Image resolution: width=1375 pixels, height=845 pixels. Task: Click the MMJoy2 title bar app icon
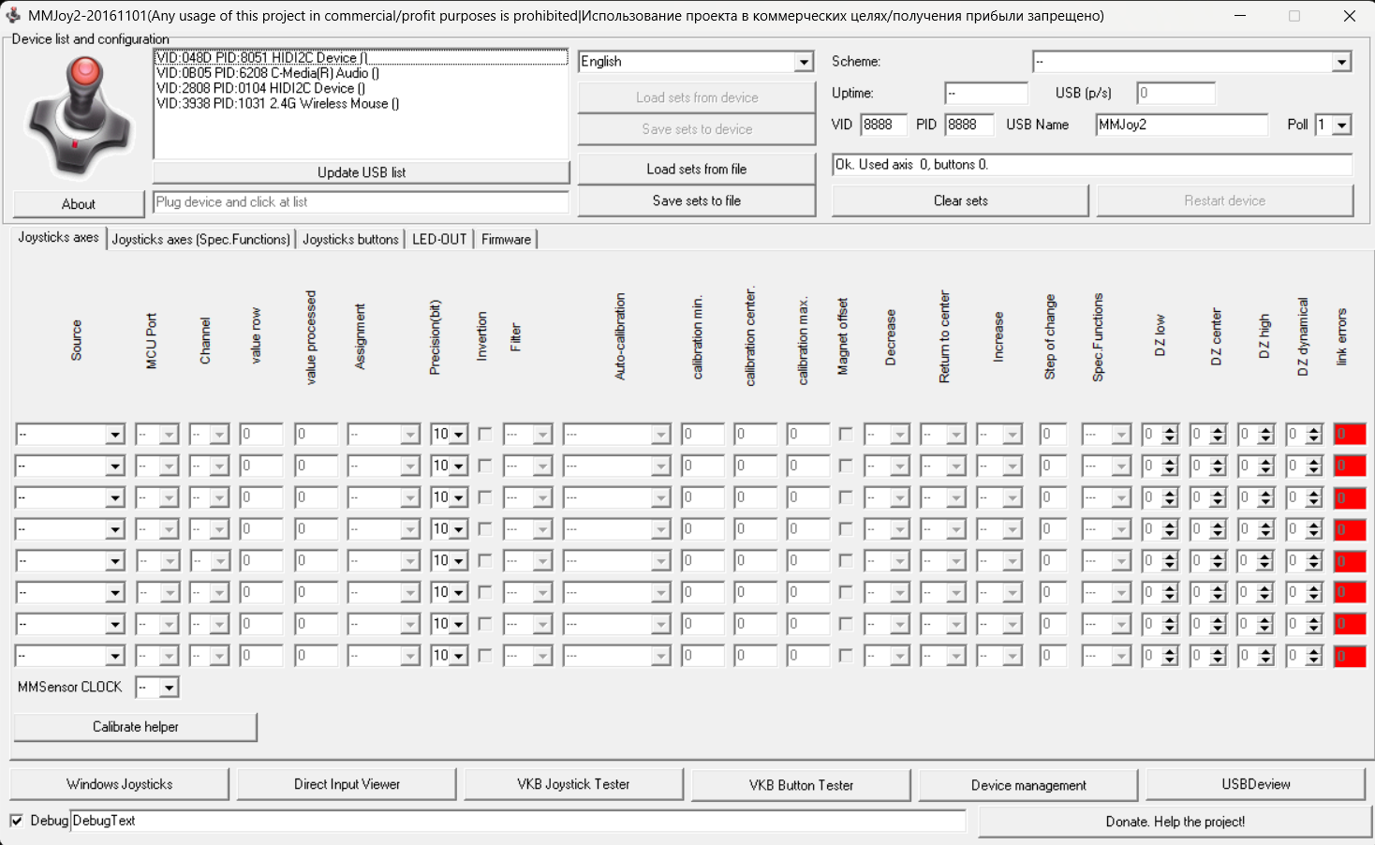point(13,16)
